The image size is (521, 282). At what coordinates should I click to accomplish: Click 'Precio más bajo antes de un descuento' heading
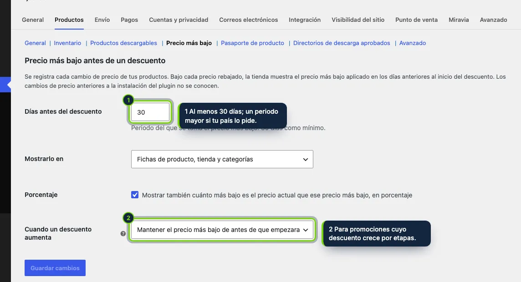point(95,60)
